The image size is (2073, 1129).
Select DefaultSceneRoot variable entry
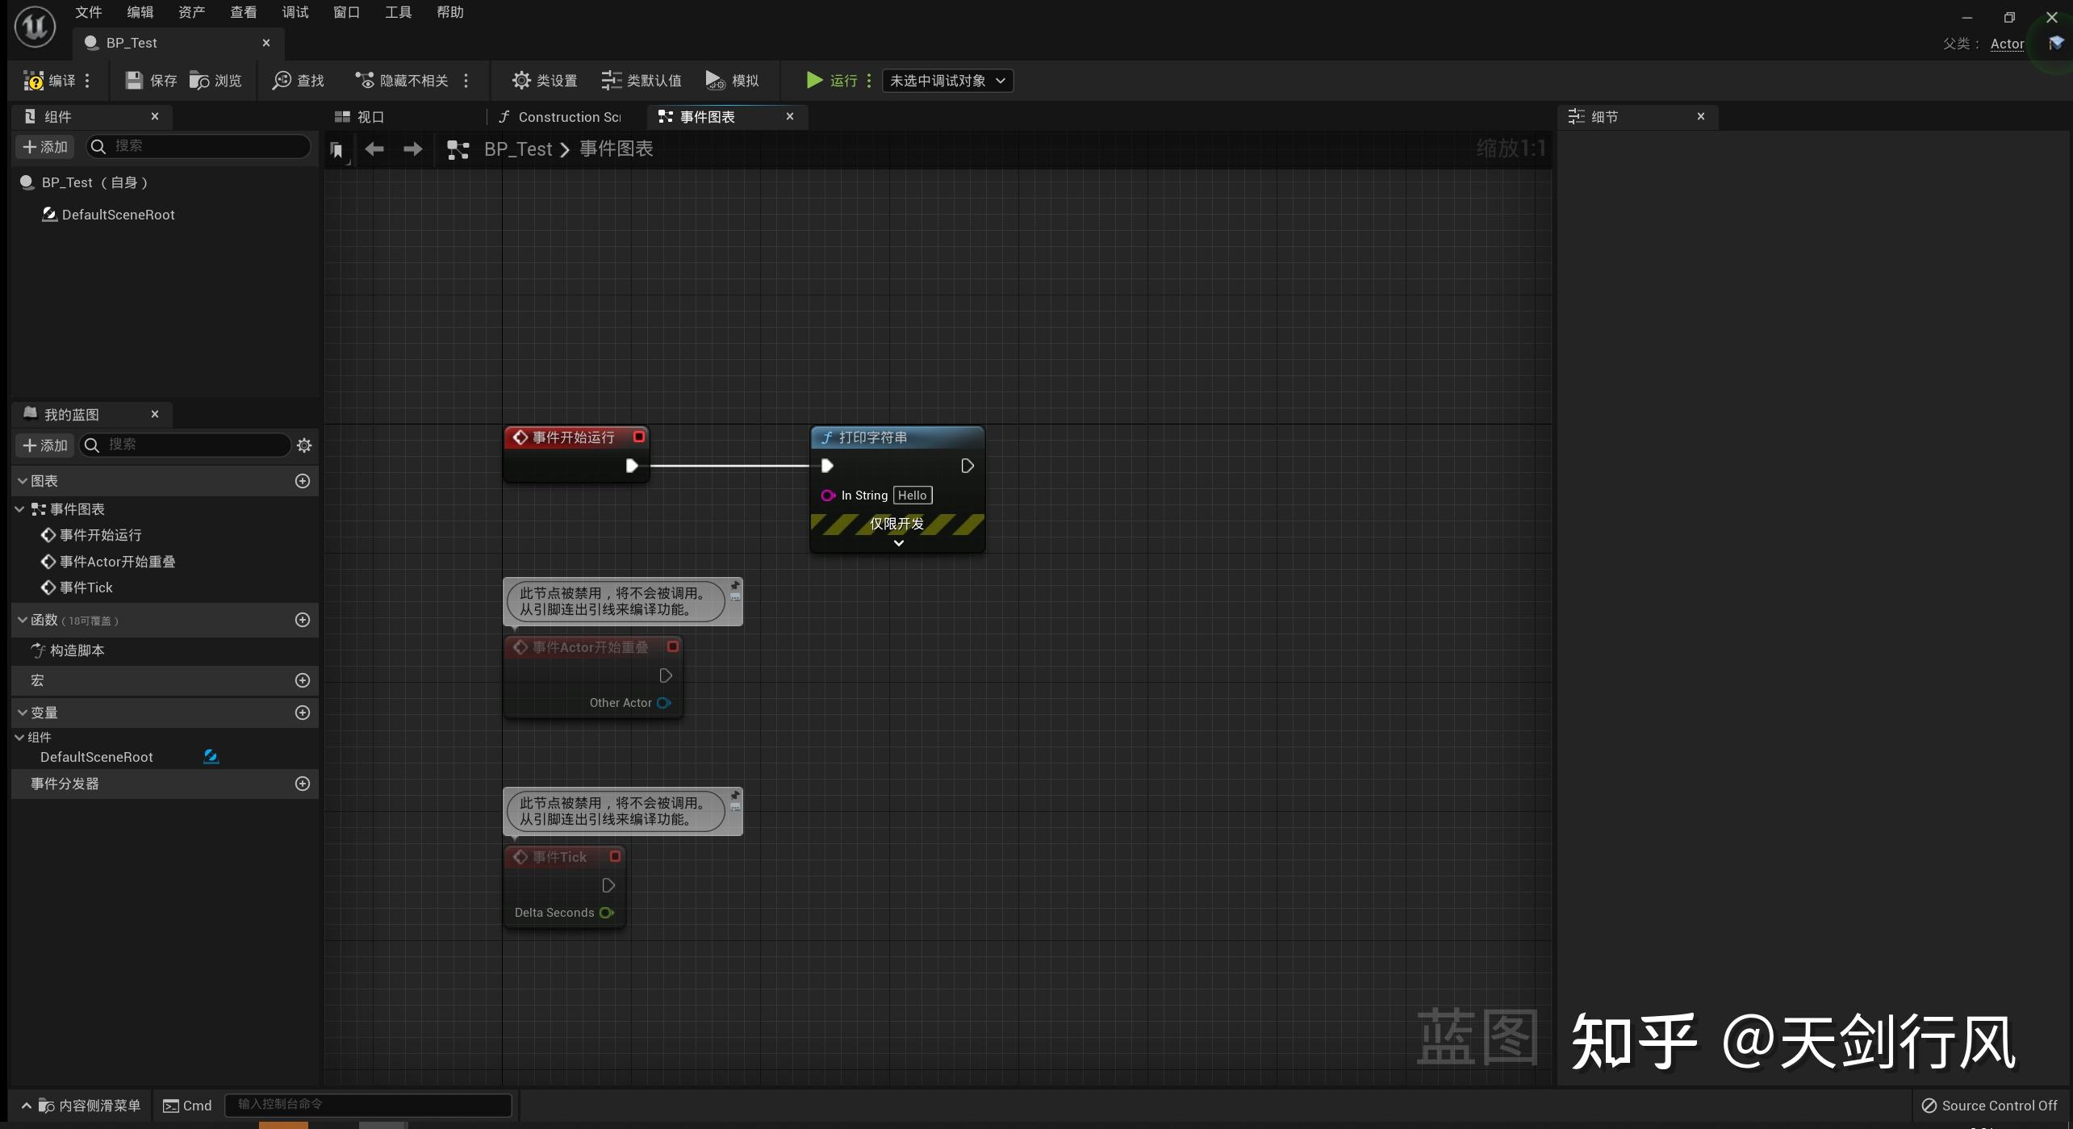coord(97,757)
